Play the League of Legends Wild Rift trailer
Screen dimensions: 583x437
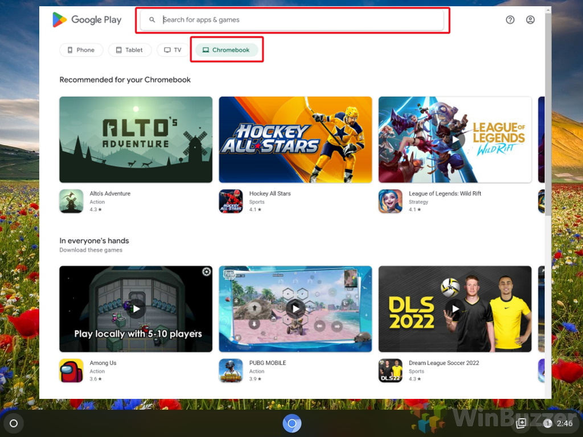click(455, 140)
